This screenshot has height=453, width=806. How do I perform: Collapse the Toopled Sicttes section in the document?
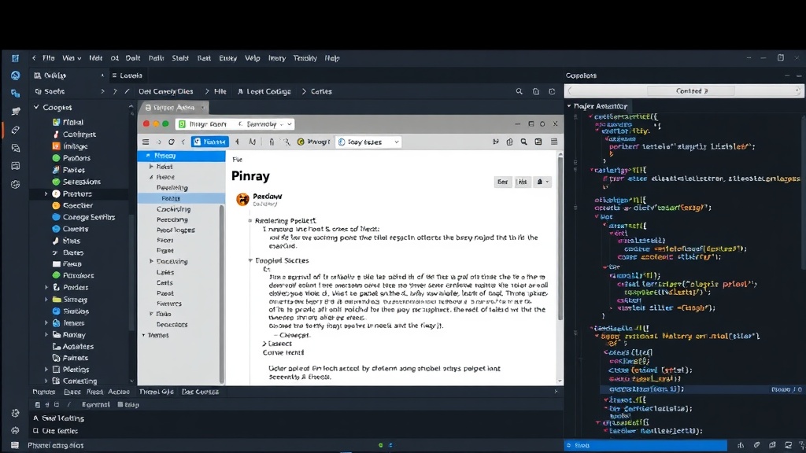coord(250,260)
